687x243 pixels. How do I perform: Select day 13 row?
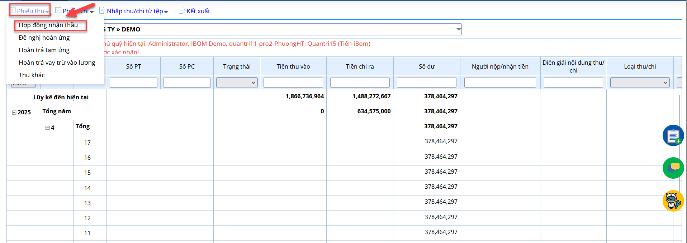point(87,203)
